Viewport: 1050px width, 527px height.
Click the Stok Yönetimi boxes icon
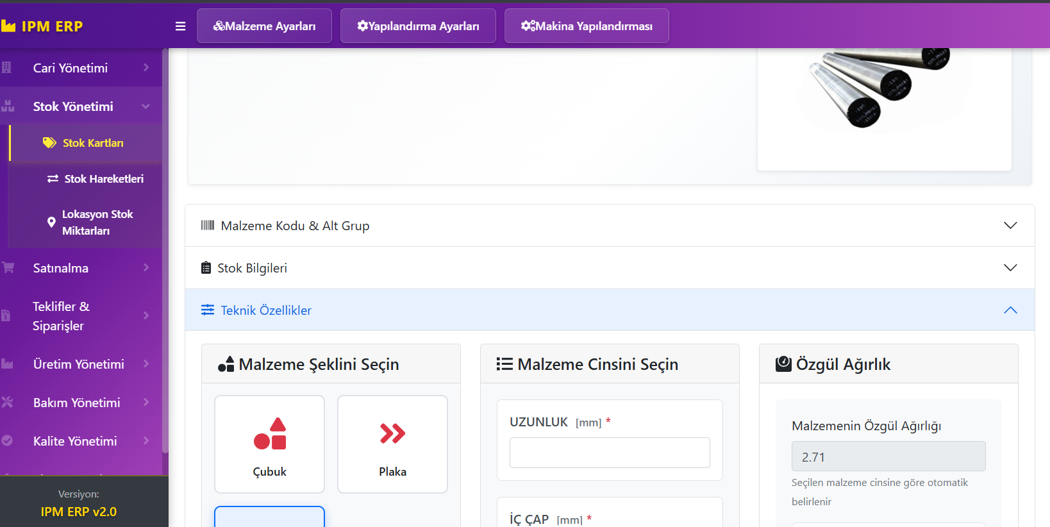tap(7, 106)
